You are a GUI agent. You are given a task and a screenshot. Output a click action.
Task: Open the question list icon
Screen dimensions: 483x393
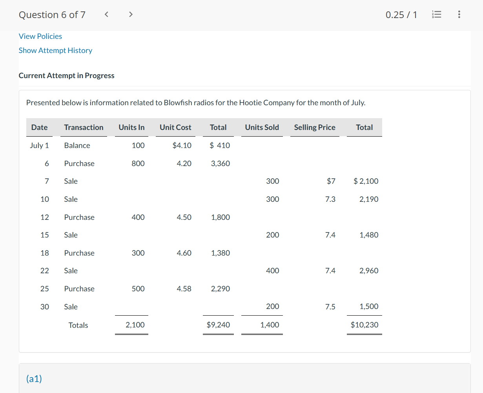pos(436,15)
